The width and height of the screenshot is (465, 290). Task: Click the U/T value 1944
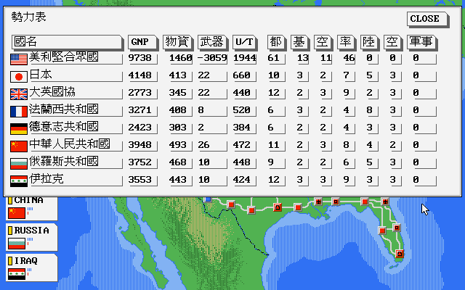pos(244,58)
